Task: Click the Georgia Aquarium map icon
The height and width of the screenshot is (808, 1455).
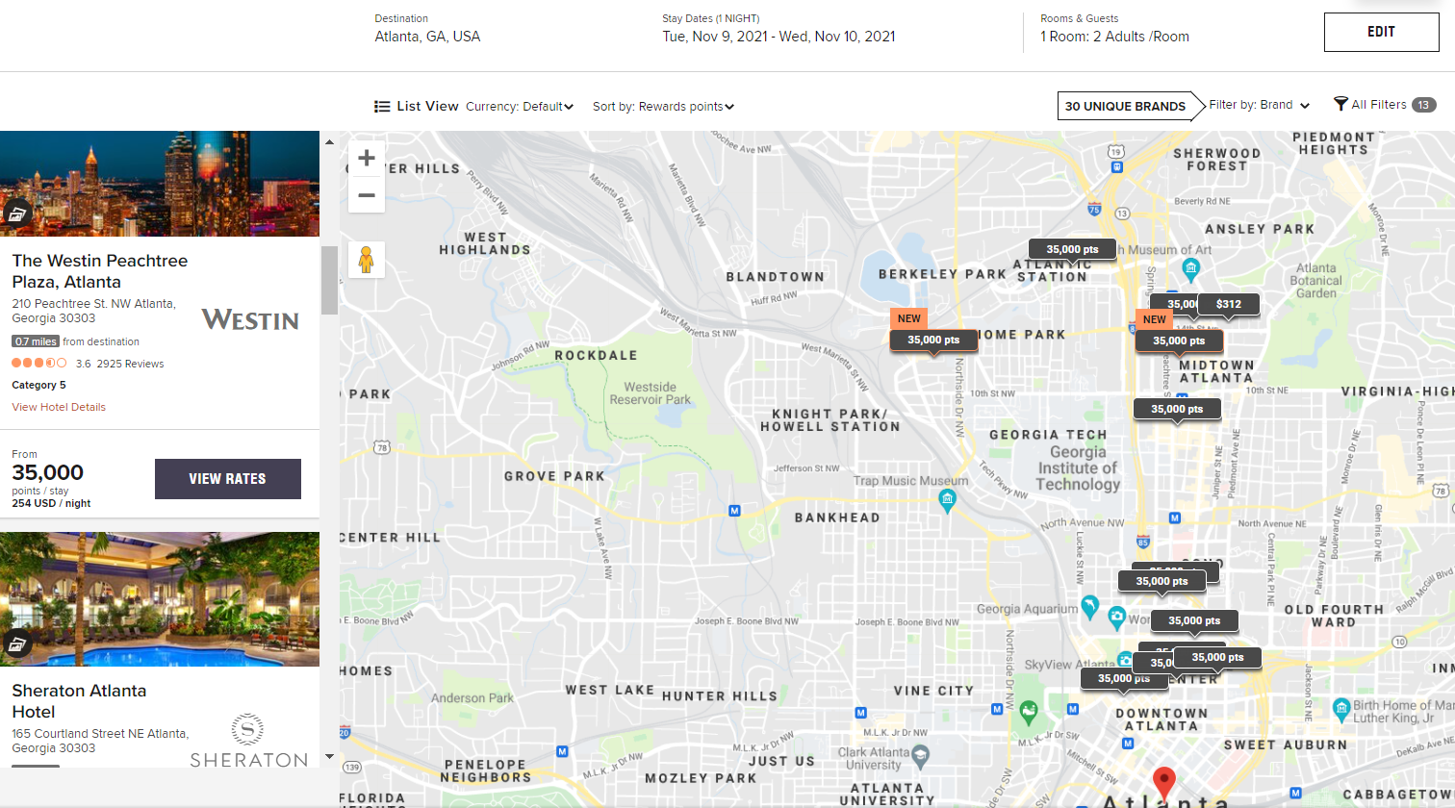Action: click(1089, 607)
